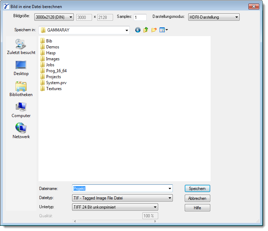
Task: Click the Samples input field
Action: click(140, 17)
